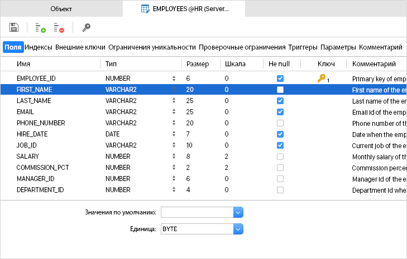
Task: Toggle Not null checkbox for SALARY
Action: (x=280, y=157)
